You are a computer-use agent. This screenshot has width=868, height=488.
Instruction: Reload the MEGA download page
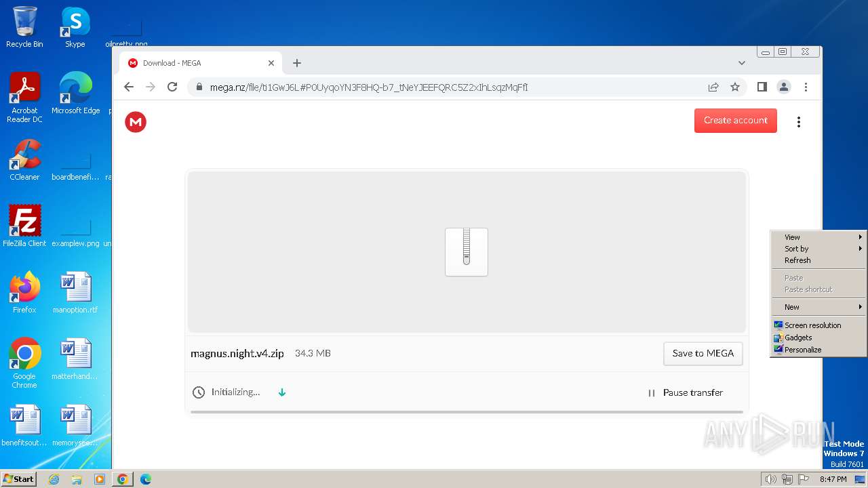172,87
